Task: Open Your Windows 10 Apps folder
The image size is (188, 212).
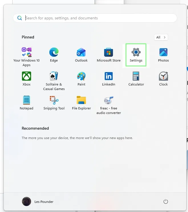Action: pos(27,56)
